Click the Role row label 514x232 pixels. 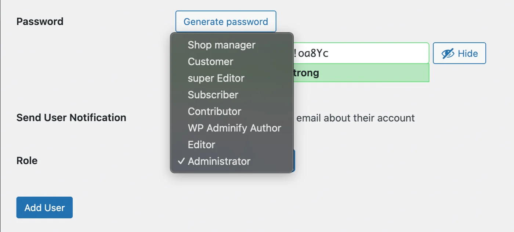(27, 160)
